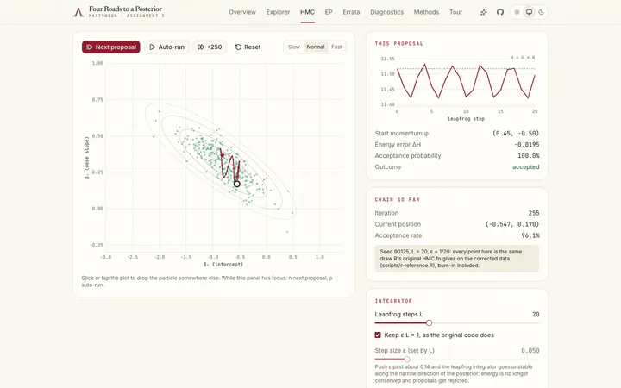621x388 pixels.
Task: Open the Methods tab
Action: point(427,12)
